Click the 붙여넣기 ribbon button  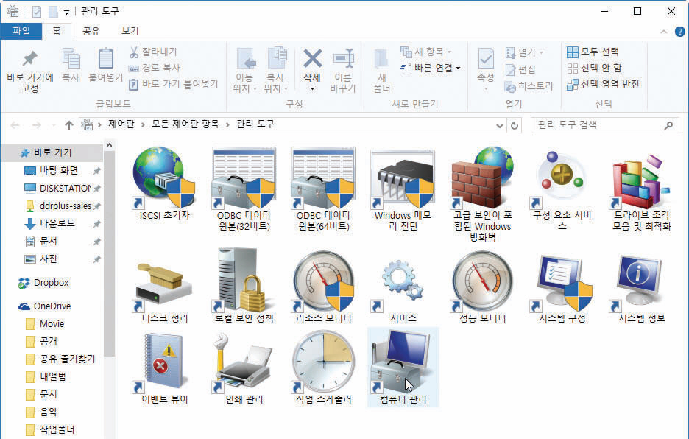[x=105, y=65]
